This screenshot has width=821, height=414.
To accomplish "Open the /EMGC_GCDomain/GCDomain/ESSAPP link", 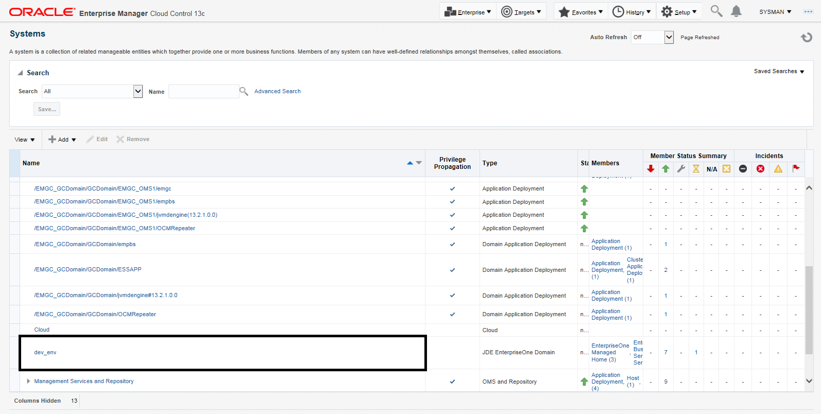I will click(88, 269).
